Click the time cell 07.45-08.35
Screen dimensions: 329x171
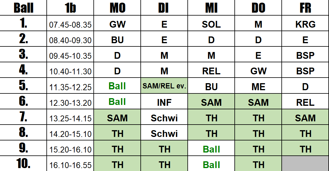[70, 23]
